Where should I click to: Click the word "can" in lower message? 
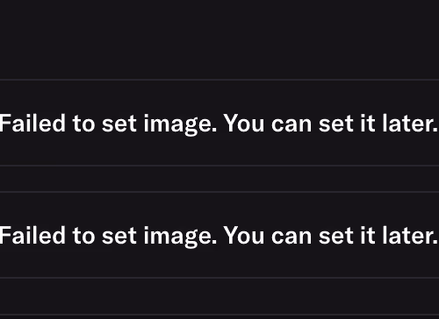291,237
